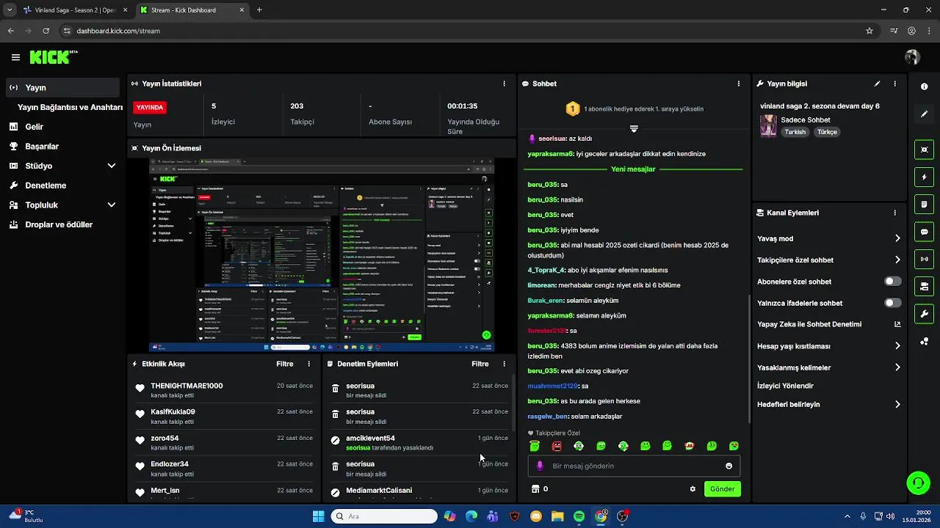Toggle the chat bubble icon in the right sidebar
This screenshot has height=528, width=940.
pyautogui.click(x=924, y=232)
